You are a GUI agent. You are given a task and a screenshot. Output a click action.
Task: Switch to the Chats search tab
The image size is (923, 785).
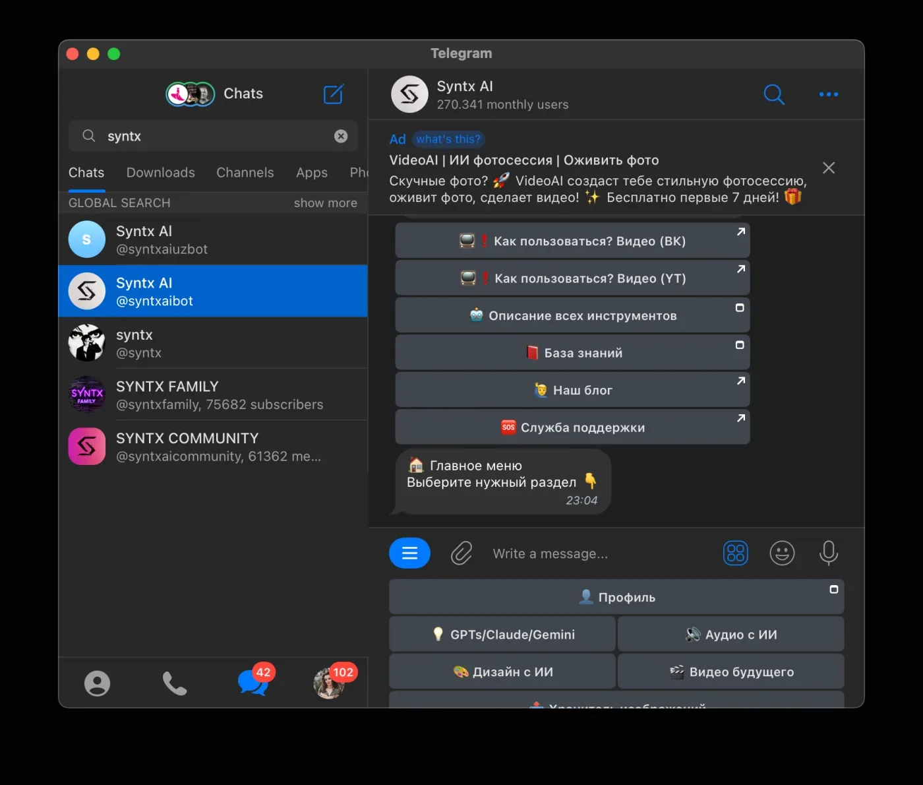(x=86, y=173)
